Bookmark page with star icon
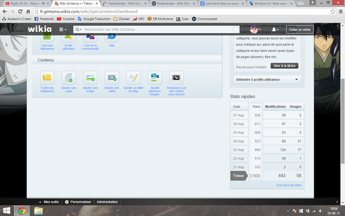The width and height of the screenshot is (345, 216). (x=333, y=11)
